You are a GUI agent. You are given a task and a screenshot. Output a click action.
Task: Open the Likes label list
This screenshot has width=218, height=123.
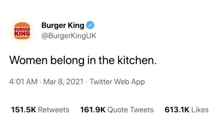(200, 110)
